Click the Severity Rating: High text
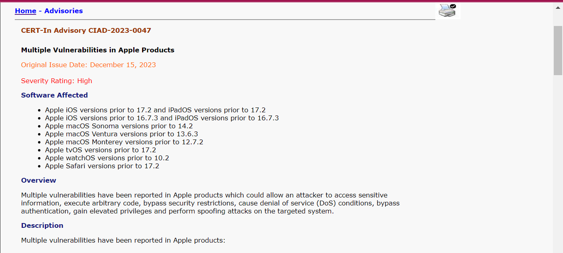The height and width of the screenshot is (253, 563). tap(56, 81)
